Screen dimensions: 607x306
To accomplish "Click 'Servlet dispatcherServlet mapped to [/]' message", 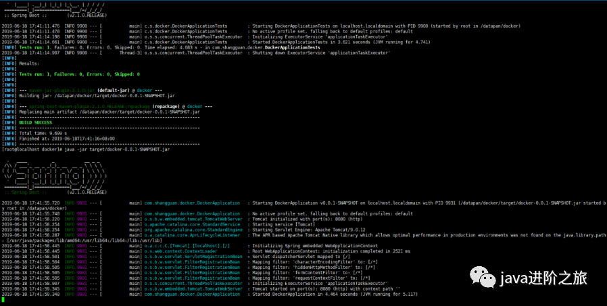I will (x=301, y=257).
